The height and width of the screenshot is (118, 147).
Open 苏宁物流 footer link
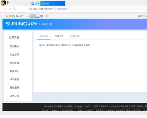tap(104, 106)
